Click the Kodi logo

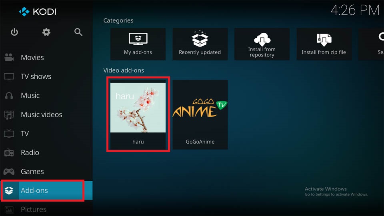coord(38,12)
